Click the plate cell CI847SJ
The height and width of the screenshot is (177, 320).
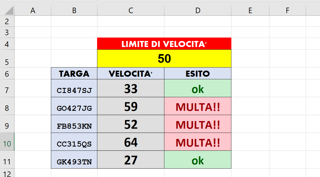pyautogui.click(x=74, y=90)
